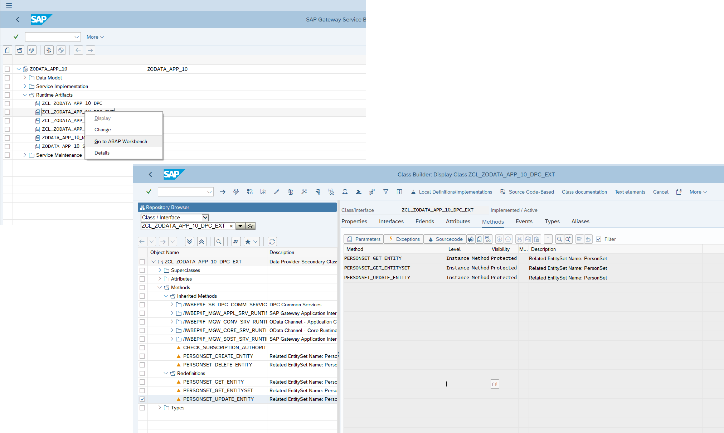
Task: Expand the Service Maintenance folder
Action: pos(25,155)
